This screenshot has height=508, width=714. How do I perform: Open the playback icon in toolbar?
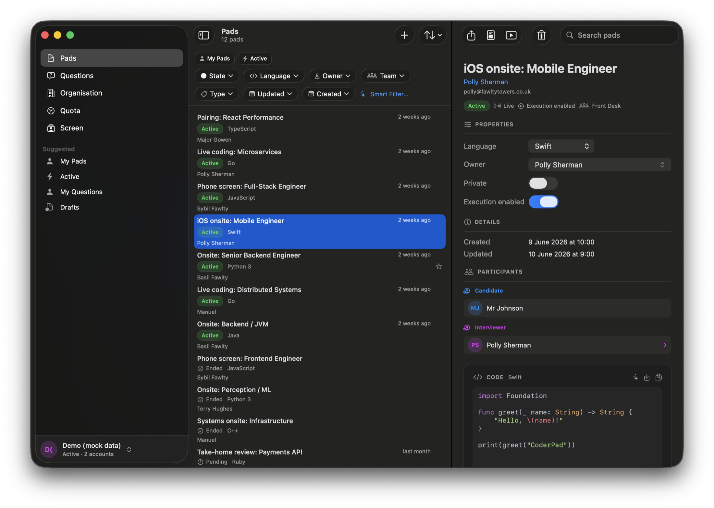click(x=511, y=35)
